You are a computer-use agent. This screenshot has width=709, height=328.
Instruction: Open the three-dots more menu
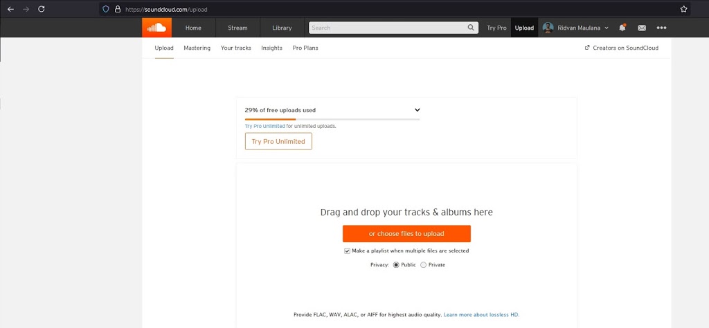click(661, 28)
